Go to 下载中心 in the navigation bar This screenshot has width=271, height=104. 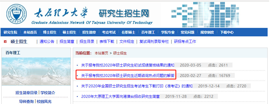[227, 32]
